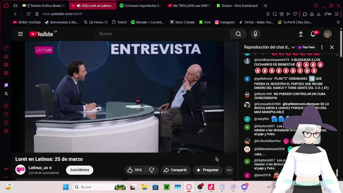Select the Loret en Latinus tab
The width and height of the screenshot is (343, 193).
[93, 6]
